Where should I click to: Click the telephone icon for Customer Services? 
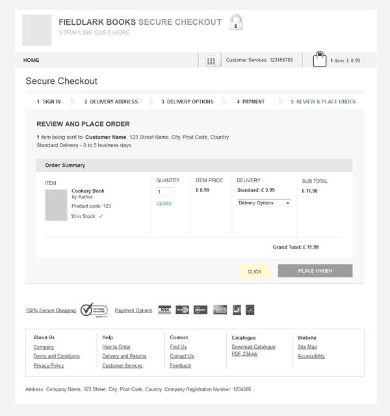211,60
